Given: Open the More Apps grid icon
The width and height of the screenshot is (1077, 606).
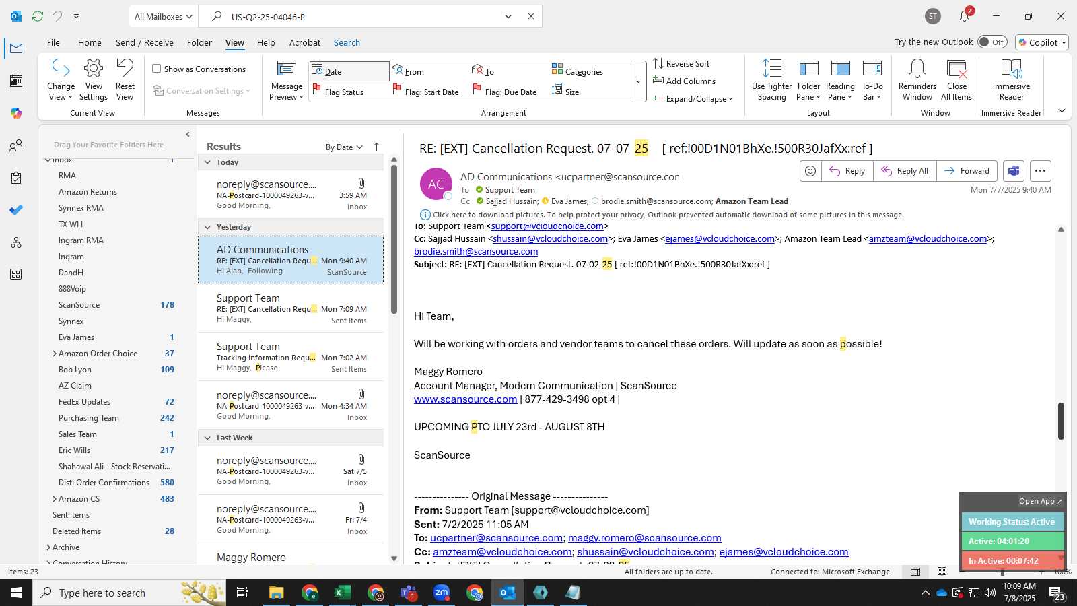Looking at the screenshot, I should click(16, 275).
